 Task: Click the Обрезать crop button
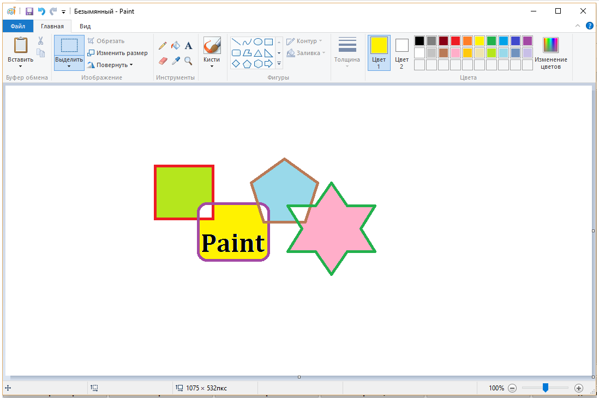click(106, 41)
